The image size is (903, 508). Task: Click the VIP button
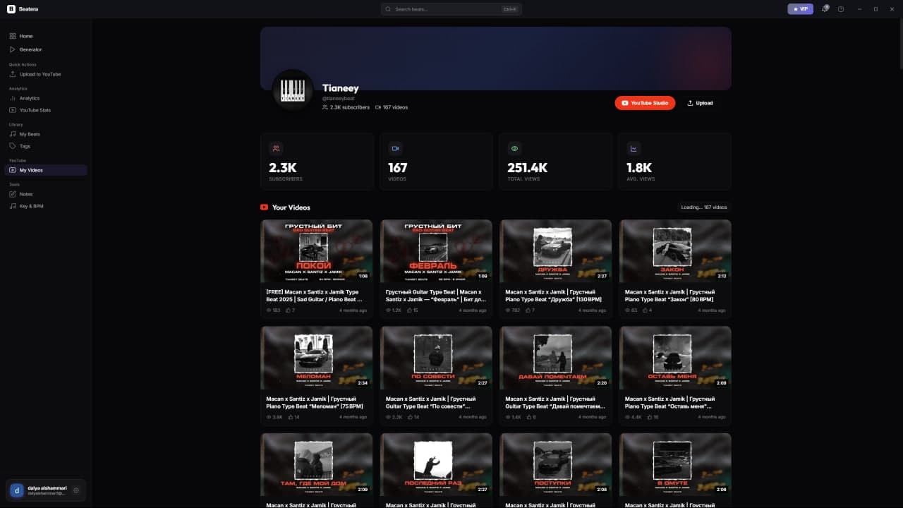click(800, 9)
